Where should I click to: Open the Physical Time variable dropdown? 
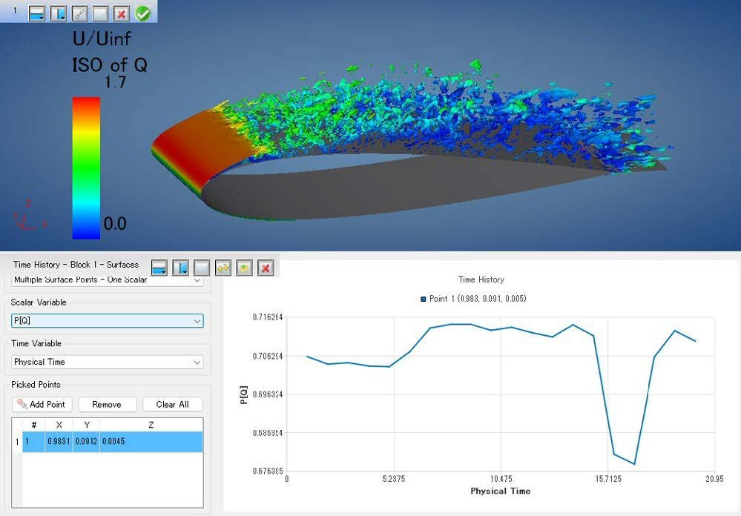tap(108, 362)
